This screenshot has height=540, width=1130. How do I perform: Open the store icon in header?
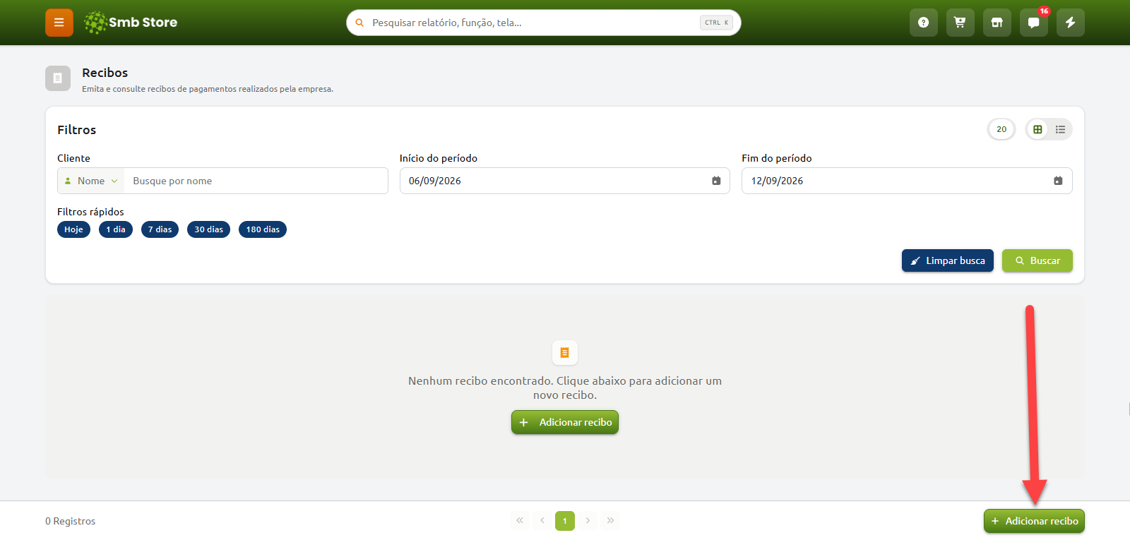[x=997, y=23]
